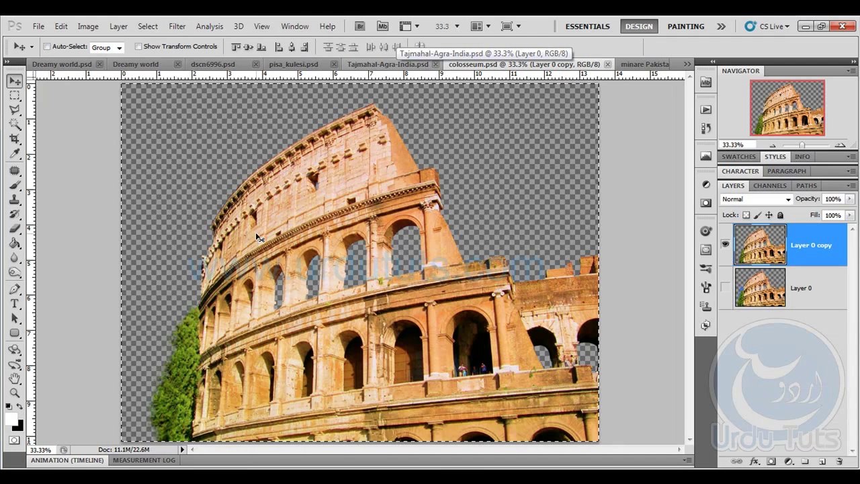860x484 pixels.
Task: Switch to the Channels tab
Action: [769, 186]
